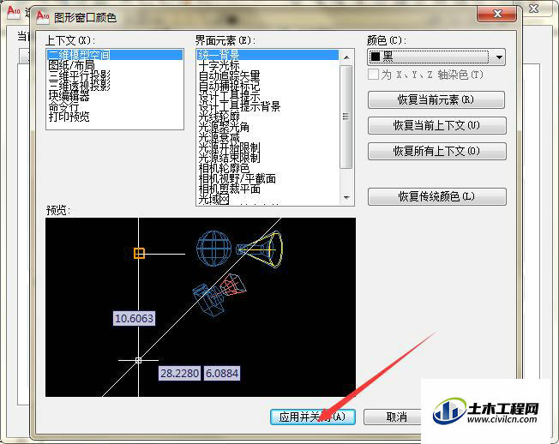Select 光源开始限制 element
This screenshot has width=559, height=444.
point(229,147)
